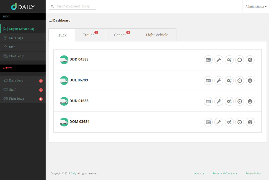Show info icon for DDD 04588

tap(250, 60)
